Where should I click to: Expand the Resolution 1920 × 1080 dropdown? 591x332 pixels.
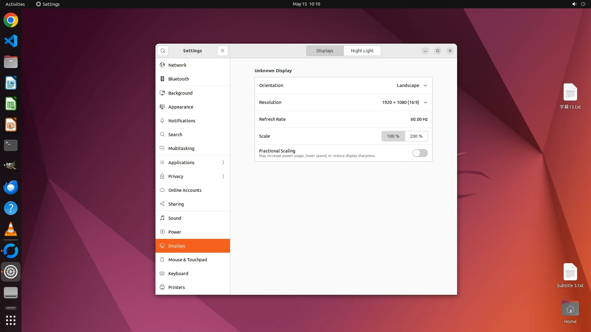(x=404, y=102)
